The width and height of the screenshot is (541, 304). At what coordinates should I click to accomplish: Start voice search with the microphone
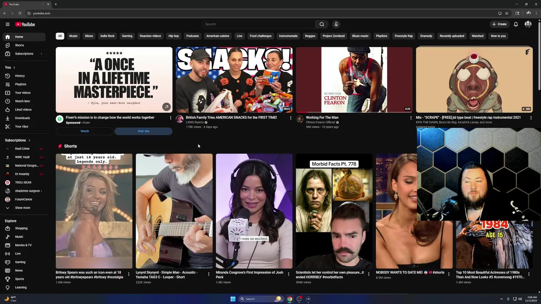336,24
